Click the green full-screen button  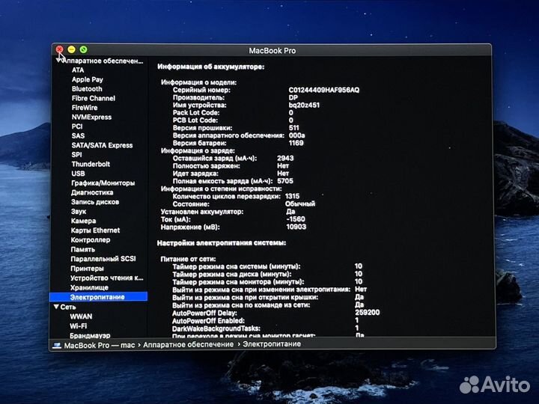[x=84, y=50]
